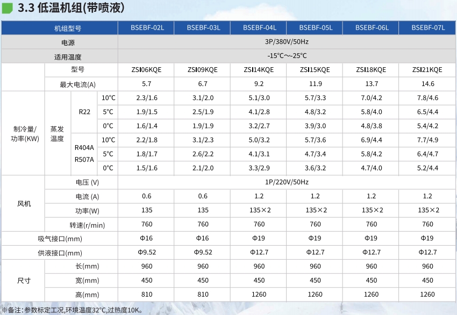The width and height of the screenshot is (457, 315).
Task: Select compressor model ZSI18KQE cell
Action: [372, 70]
